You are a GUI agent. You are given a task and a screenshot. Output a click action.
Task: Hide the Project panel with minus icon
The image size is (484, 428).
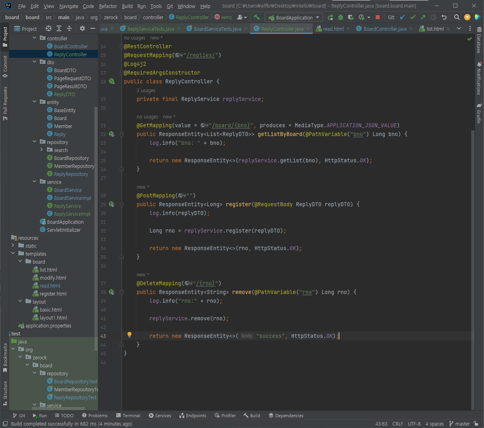click(x=93, y=28)
